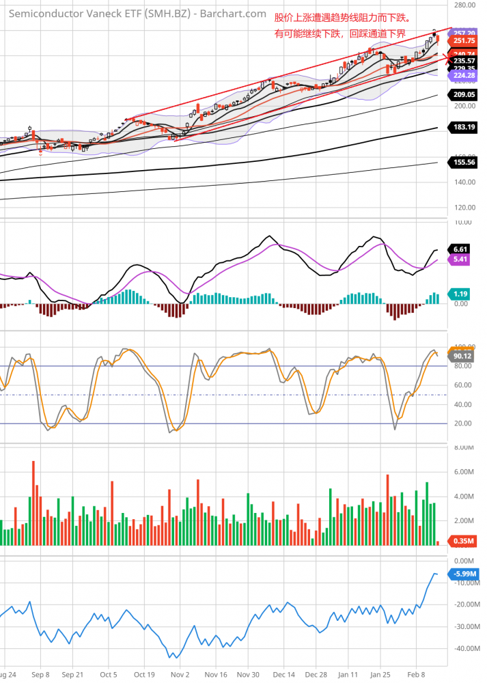
Task: Click the teal 1.19 histogram label
Action: pos(461,294)
